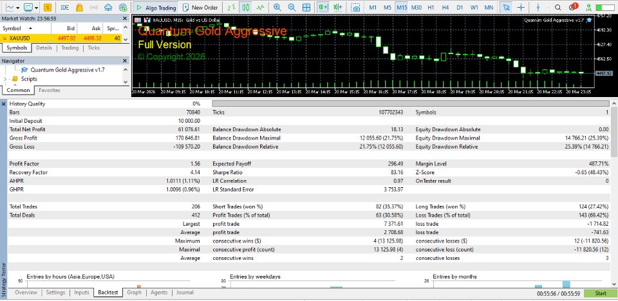Close the Strategy Tester panel
The height and width of the screenshot is (301, 618).
point(4,104)
